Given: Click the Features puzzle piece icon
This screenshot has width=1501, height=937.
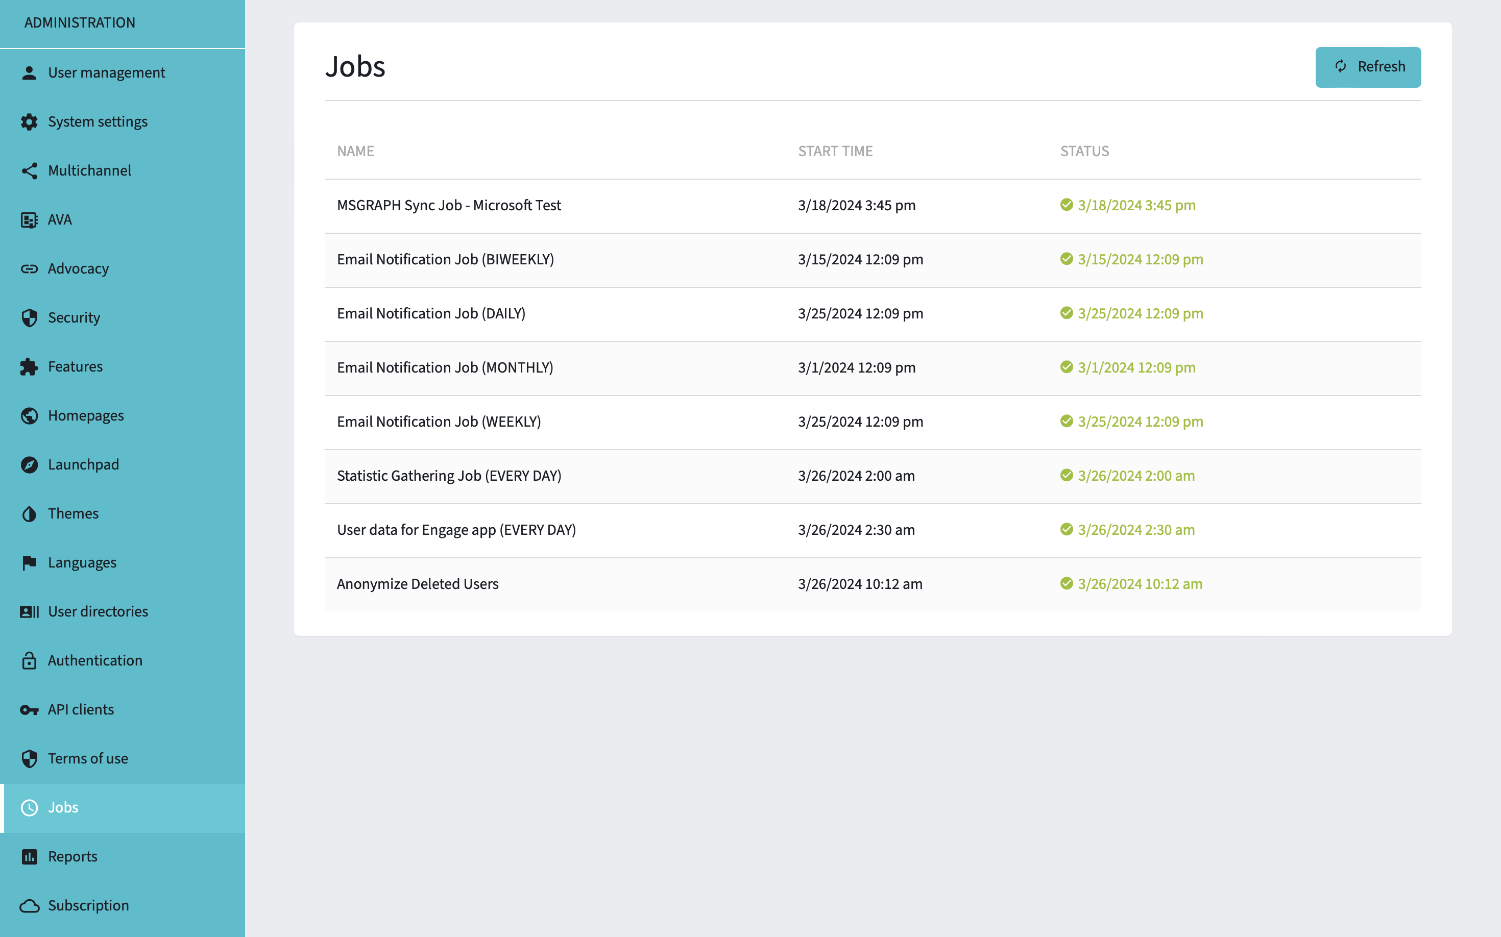Looking at the screenshot, I should point(29,367).
